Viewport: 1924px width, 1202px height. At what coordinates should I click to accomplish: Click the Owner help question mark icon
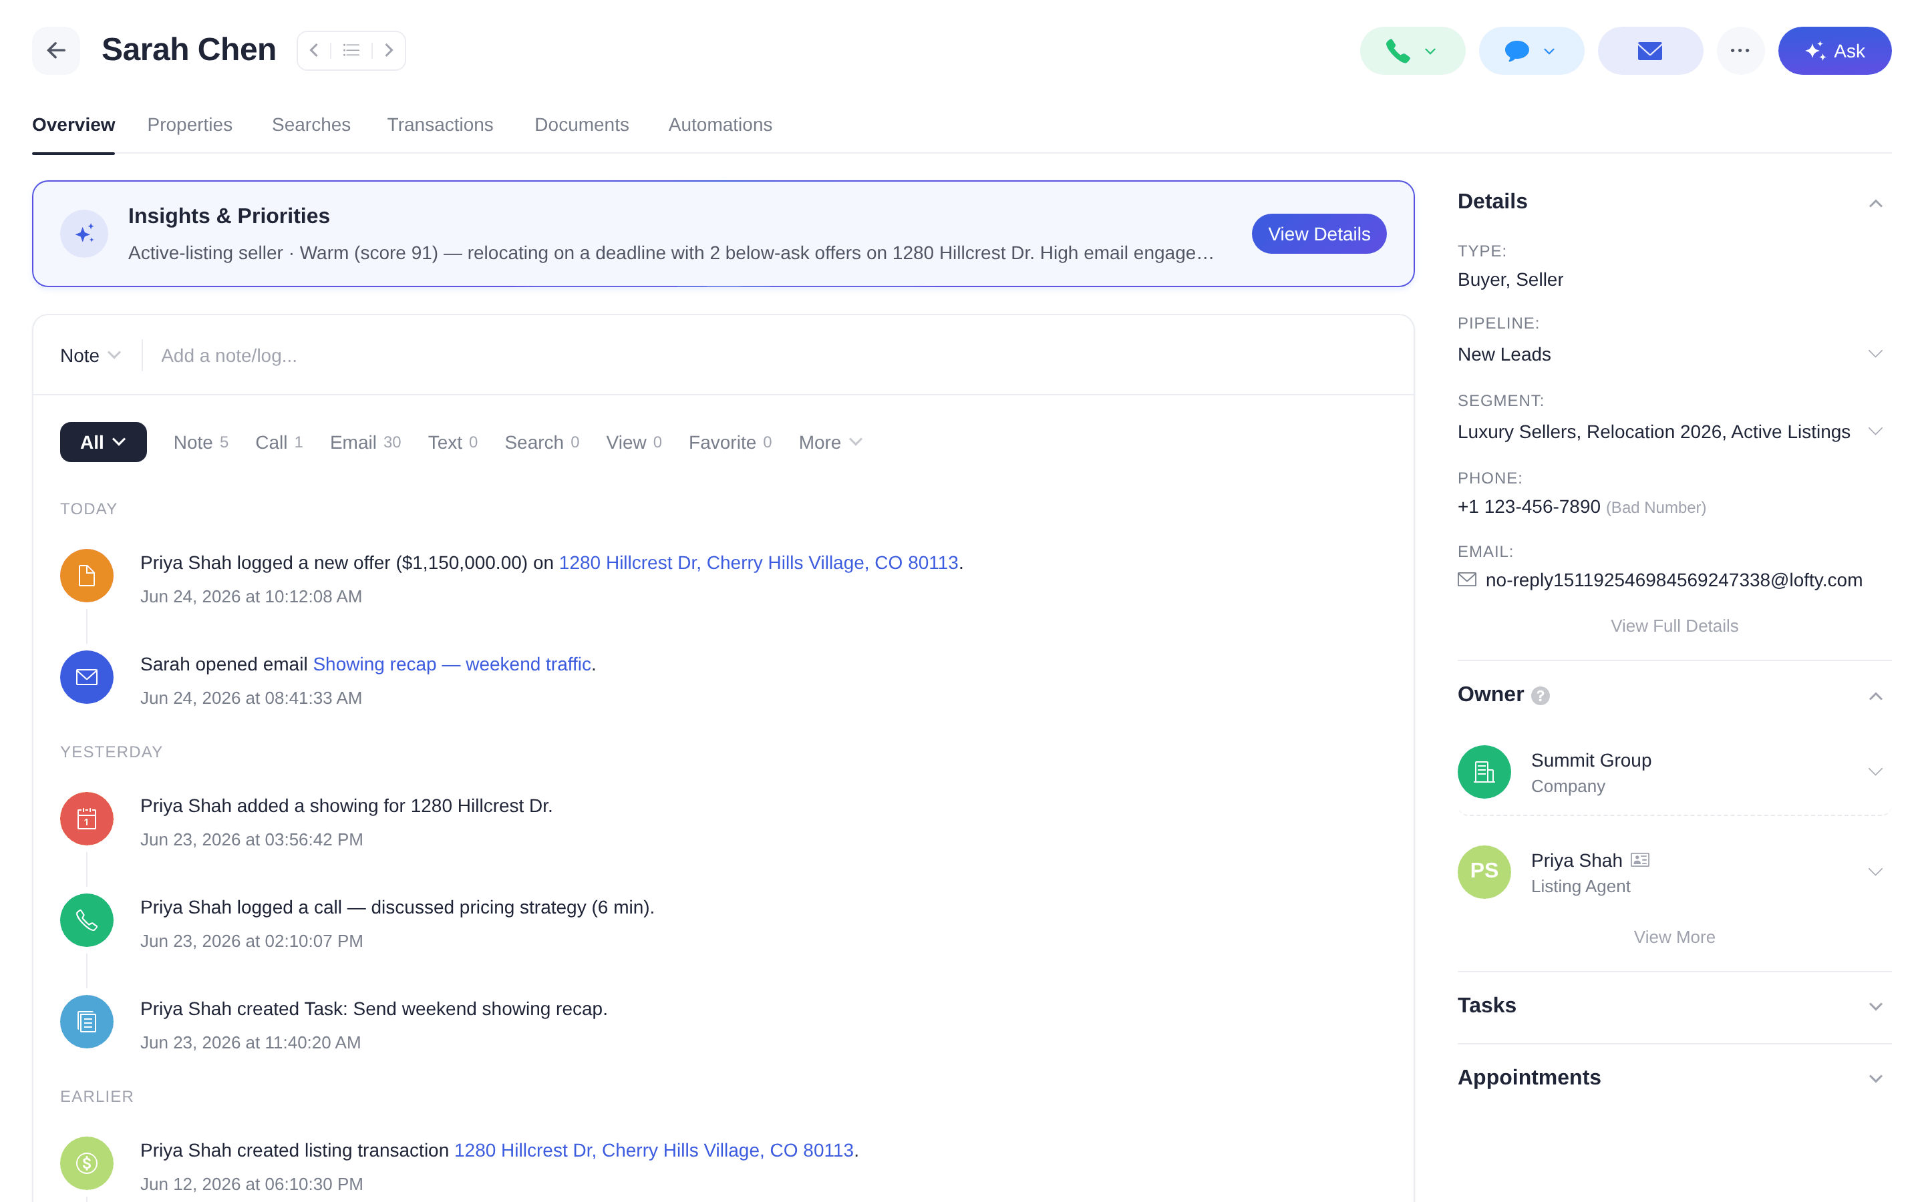pos(1540,696)
